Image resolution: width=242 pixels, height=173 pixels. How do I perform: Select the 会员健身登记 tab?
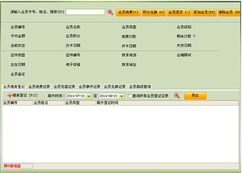pyautogui.click(x=14, y=87)
